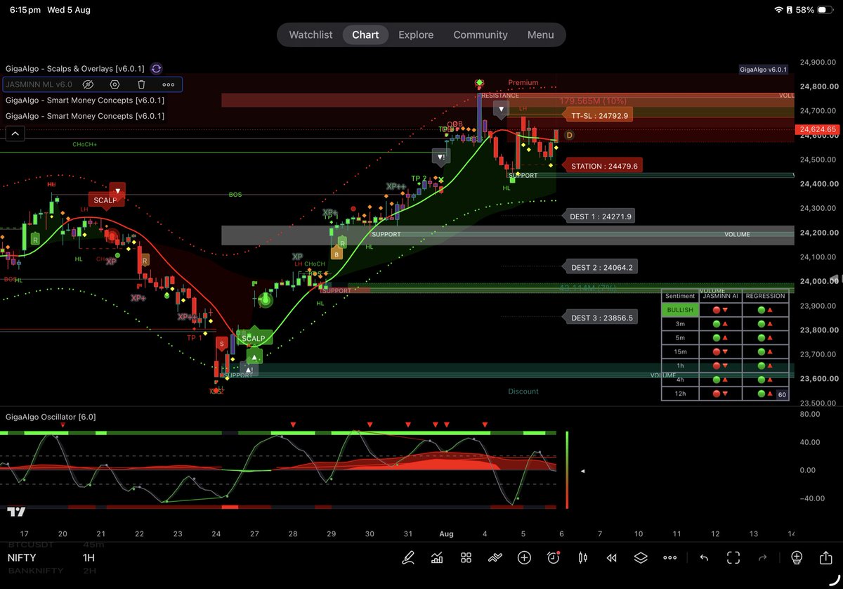The image size is (843, 589).
Task: Switch to the Watchlist tab
Action: [311, 34]
